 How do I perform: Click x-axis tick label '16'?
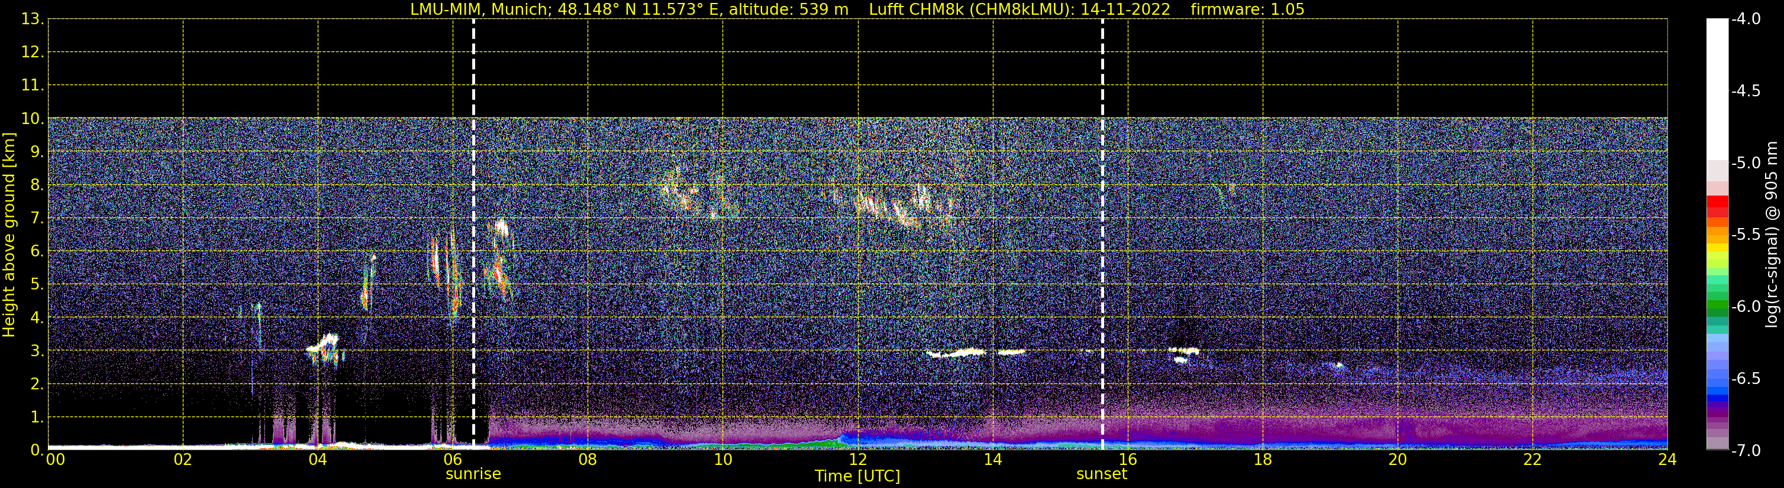coord(1128,460)
